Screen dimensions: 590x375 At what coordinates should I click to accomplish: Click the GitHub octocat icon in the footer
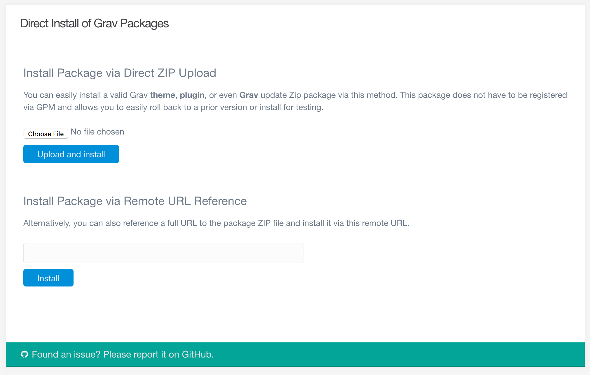25,354
